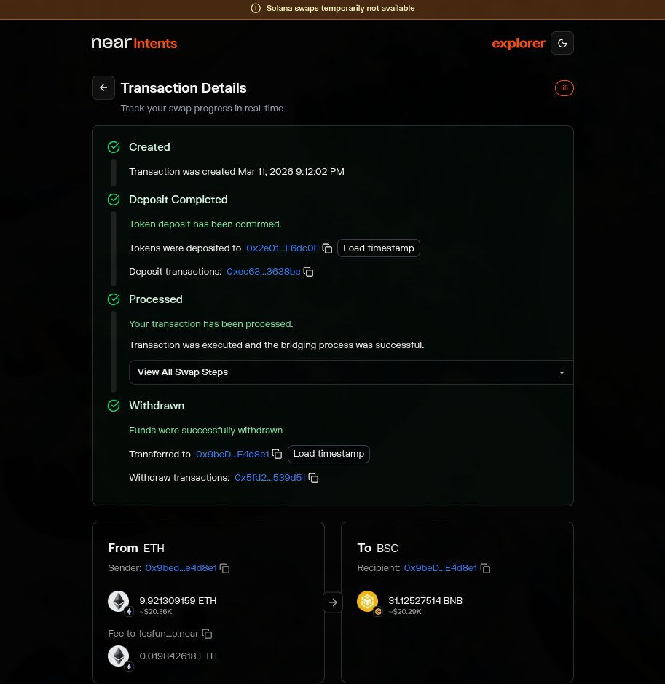This screenshot has height=684, width=665.
Task: Copy the recipient address in To BSC
Action: (485, 568)
